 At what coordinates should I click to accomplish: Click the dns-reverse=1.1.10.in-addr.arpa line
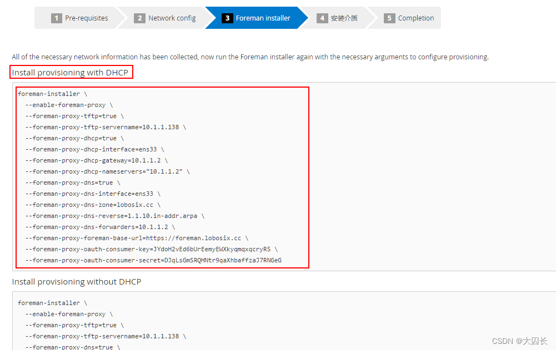(115, 216)
